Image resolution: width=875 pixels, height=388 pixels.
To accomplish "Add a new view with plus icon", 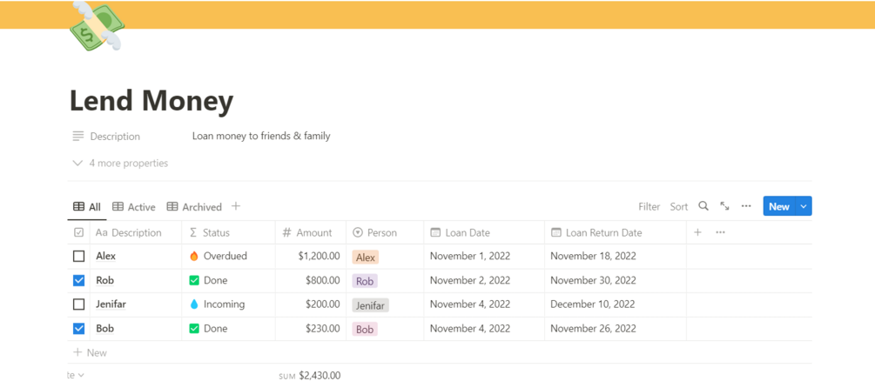I will (x=236, y=206).
